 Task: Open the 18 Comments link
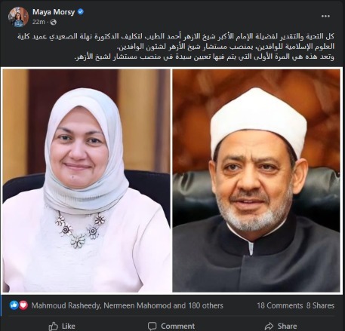[x=280, y=305]
